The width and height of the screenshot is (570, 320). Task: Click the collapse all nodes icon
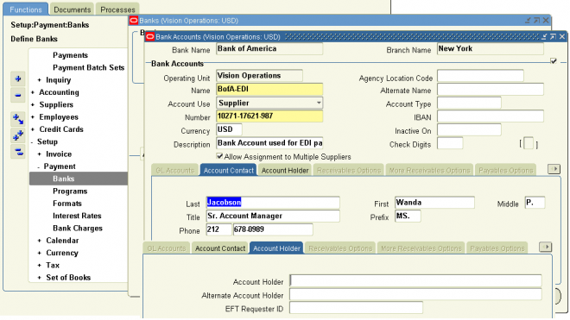point(18,152)
